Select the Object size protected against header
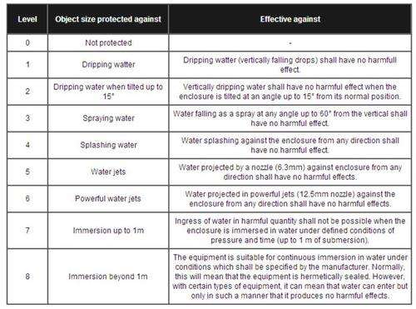This screenshot has height=309, width=416. pyautogui.click(x=108, y=19)
